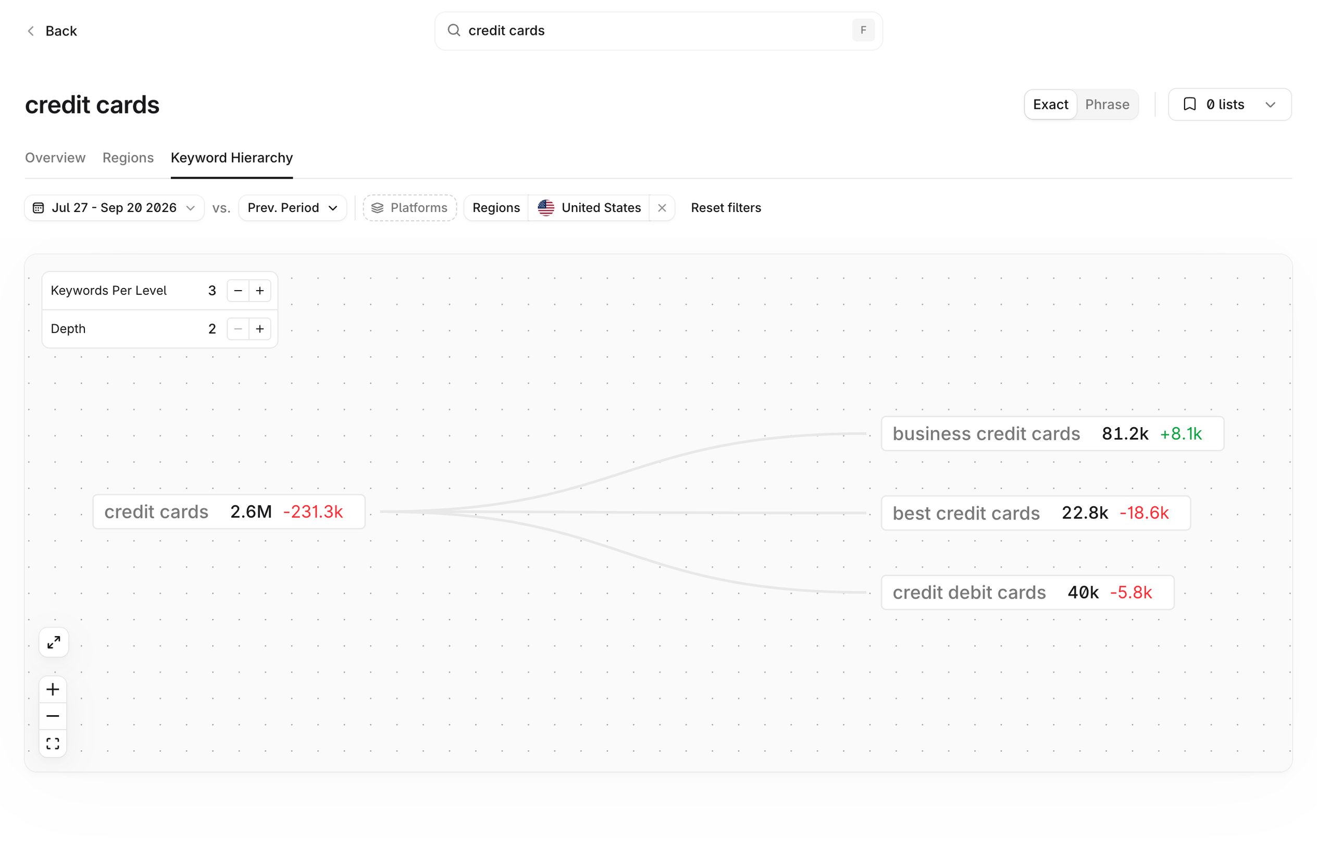Viewport: 1318px width, 846px height.
Task: Open the Overview tab
Action: pos(55,158)
